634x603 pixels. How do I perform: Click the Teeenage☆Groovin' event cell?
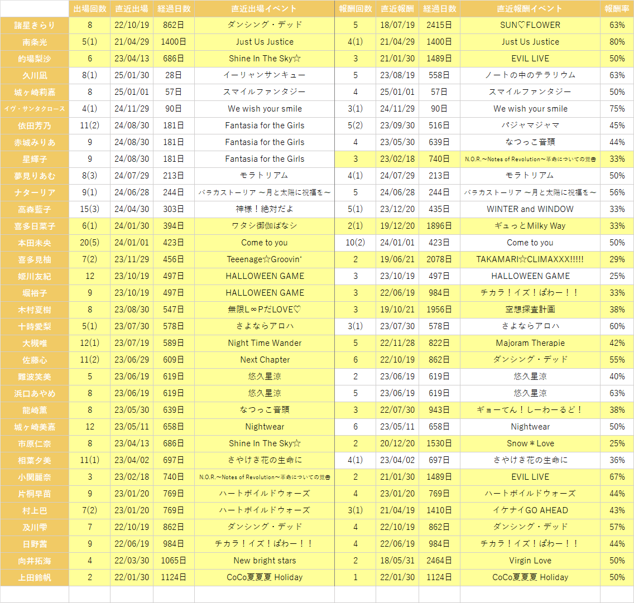(x=265, y=259)
